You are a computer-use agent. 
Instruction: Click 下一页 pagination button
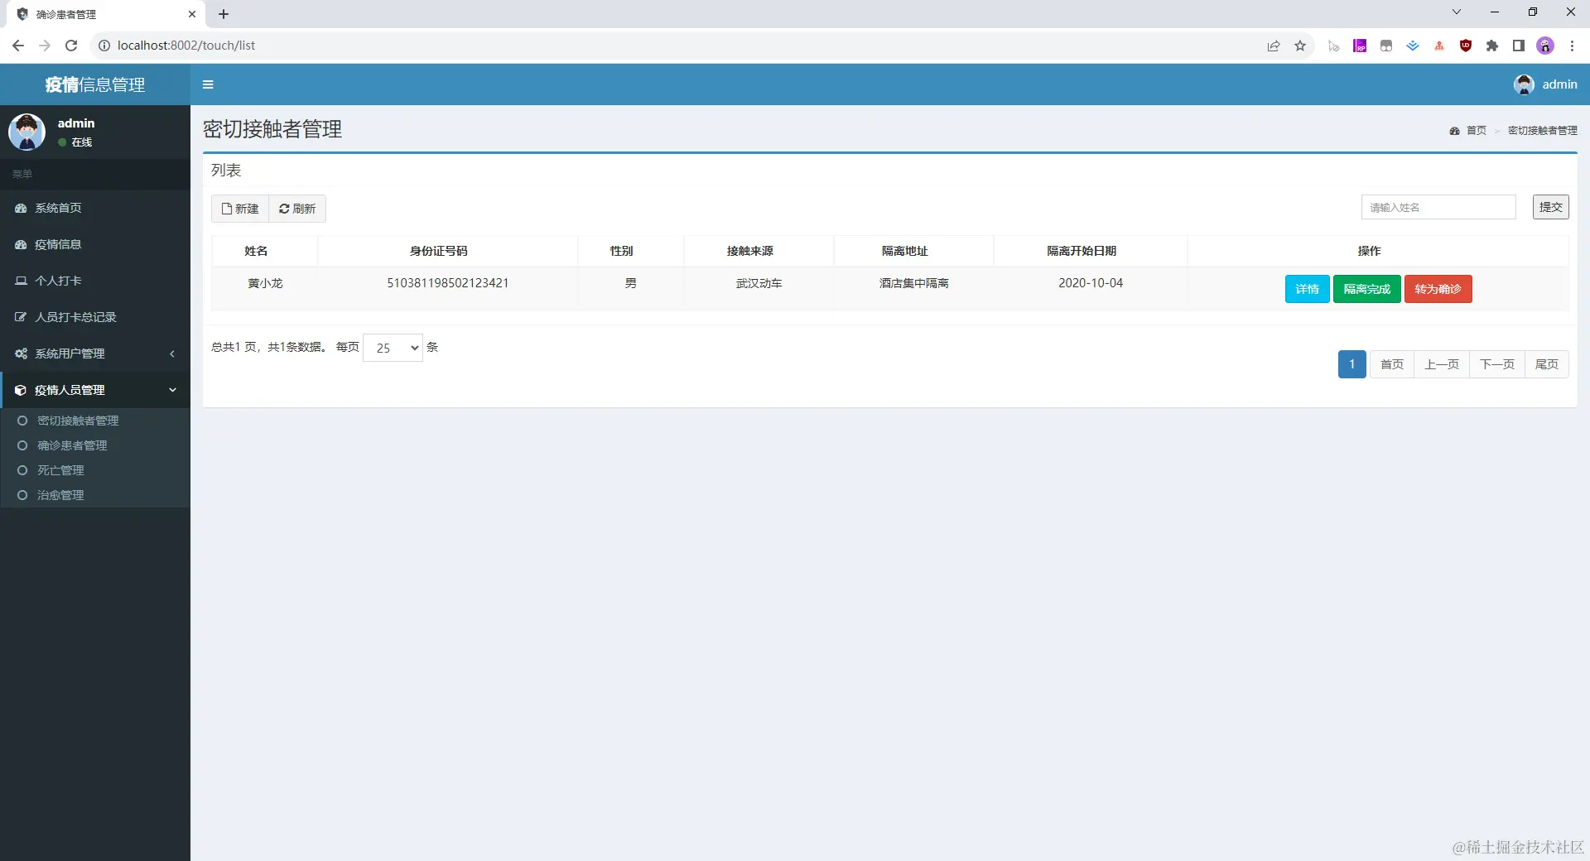pos(1497,364)
